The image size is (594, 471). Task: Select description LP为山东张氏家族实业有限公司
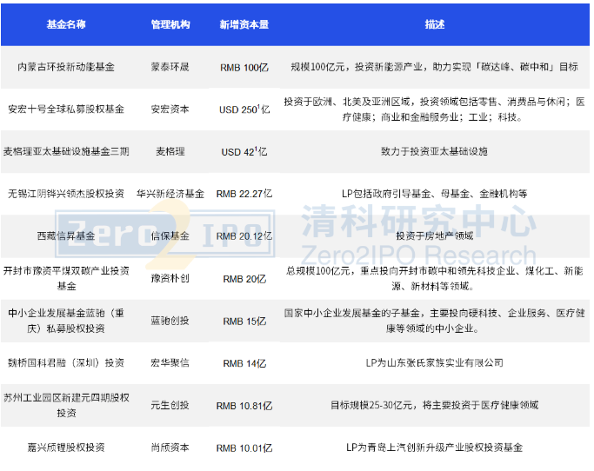coord(435,362)
